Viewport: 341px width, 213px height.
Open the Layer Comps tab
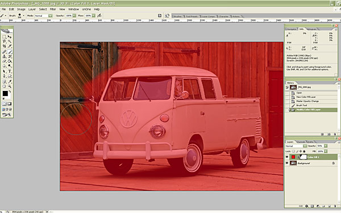(x=208, y=16)
